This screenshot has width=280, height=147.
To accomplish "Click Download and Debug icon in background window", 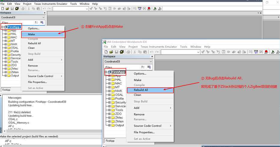I will (155, 9).
